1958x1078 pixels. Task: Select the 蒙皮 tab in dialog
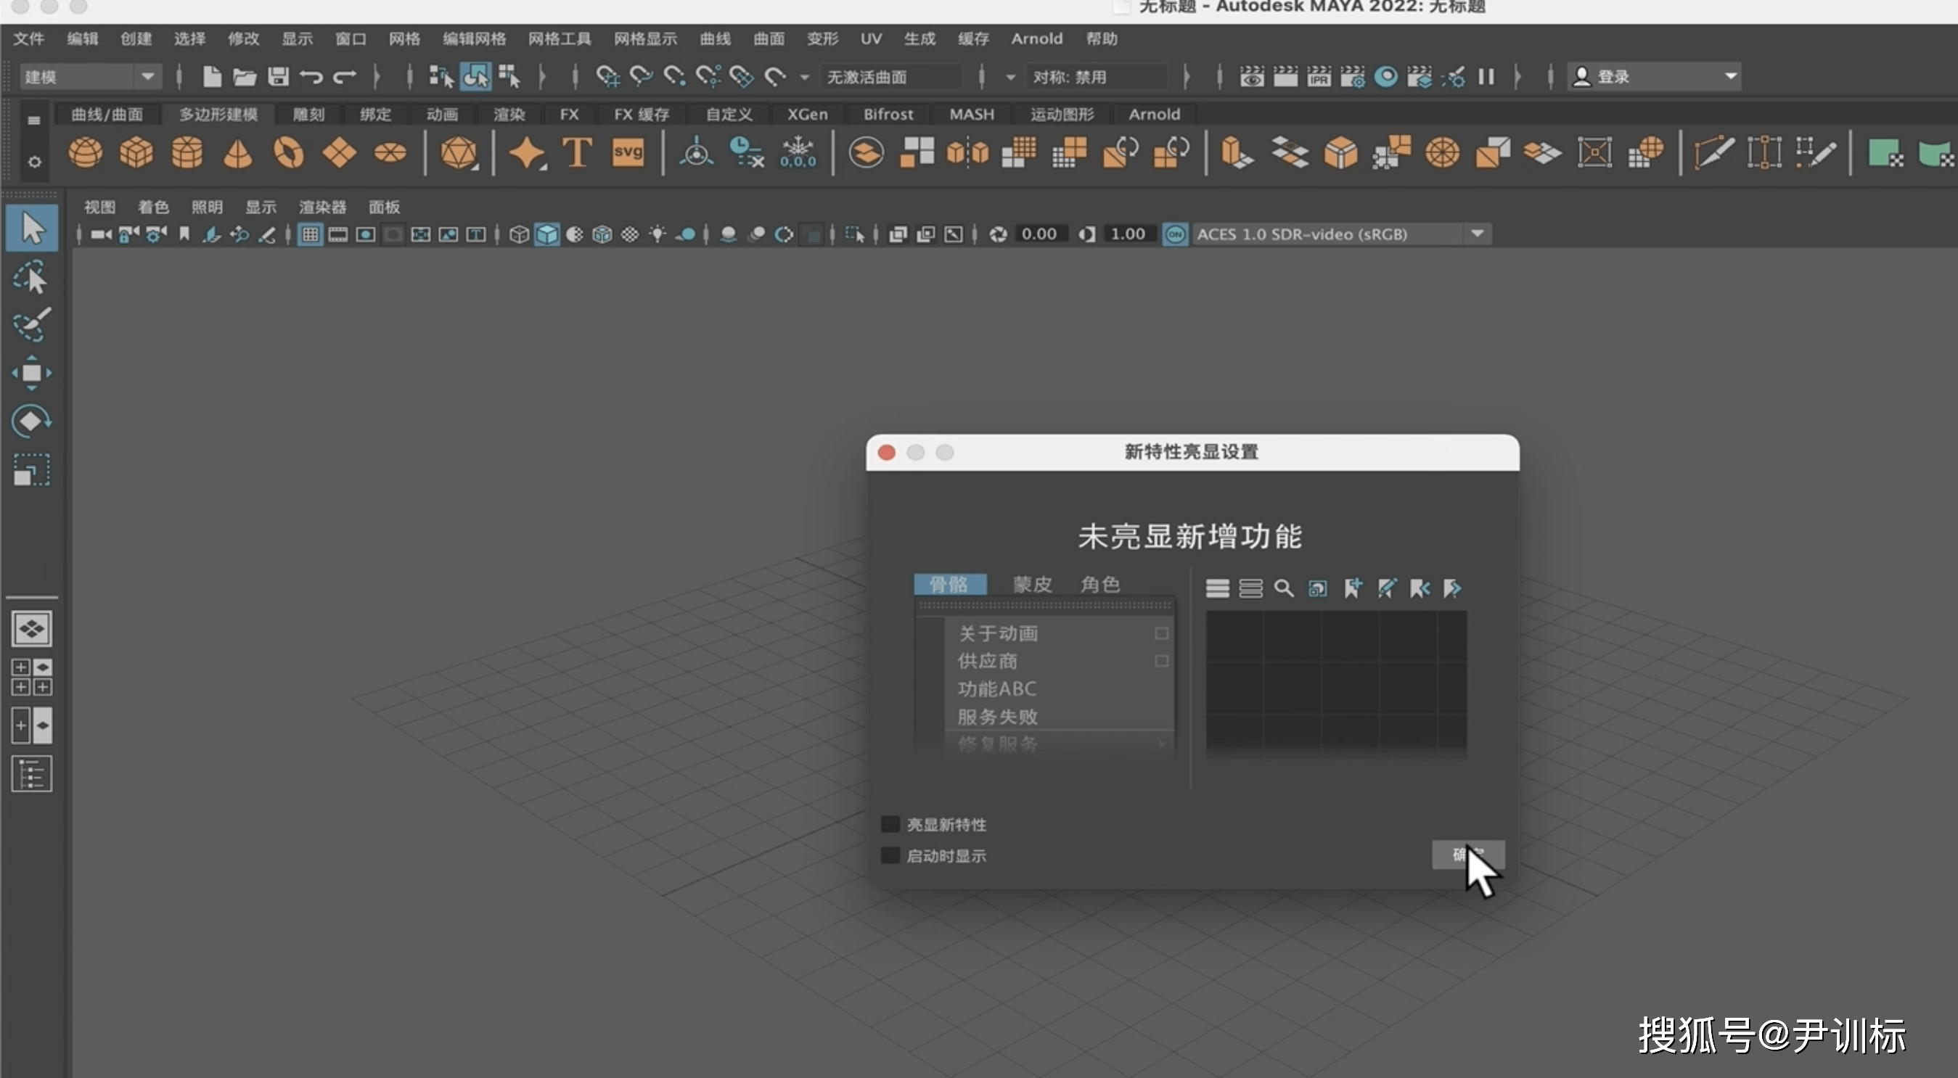click(x=1031, y=584)
